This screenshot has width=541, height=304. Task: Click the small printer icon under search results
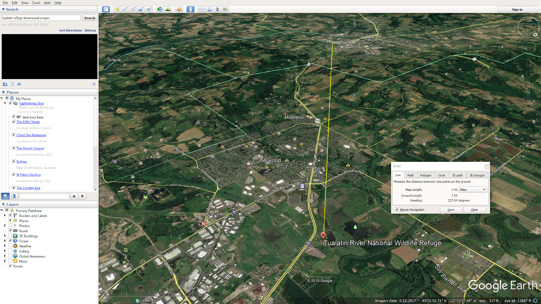[19, 84]
